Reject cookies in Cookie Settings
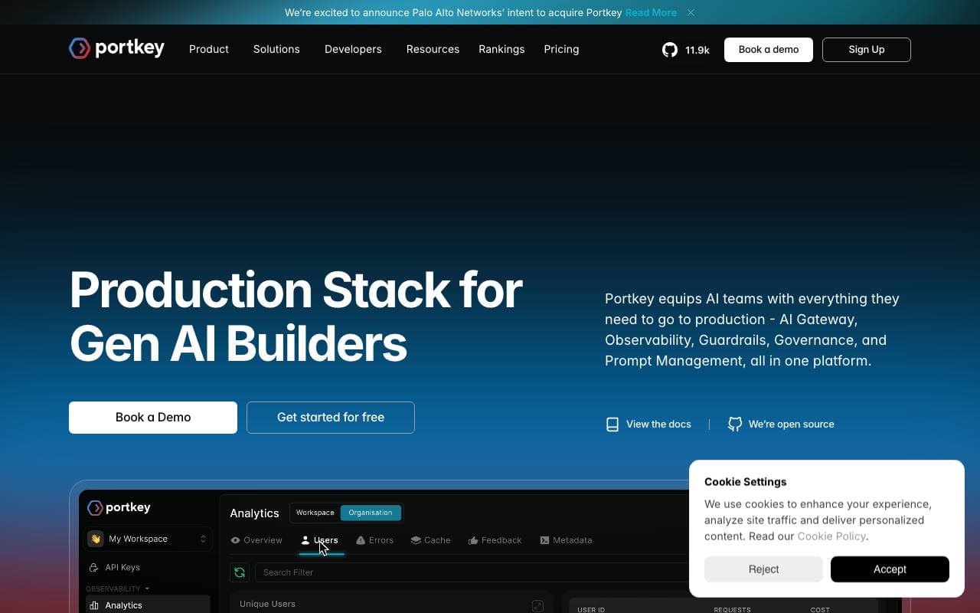This screenshot has width=980, height=613. coord(763,569)
